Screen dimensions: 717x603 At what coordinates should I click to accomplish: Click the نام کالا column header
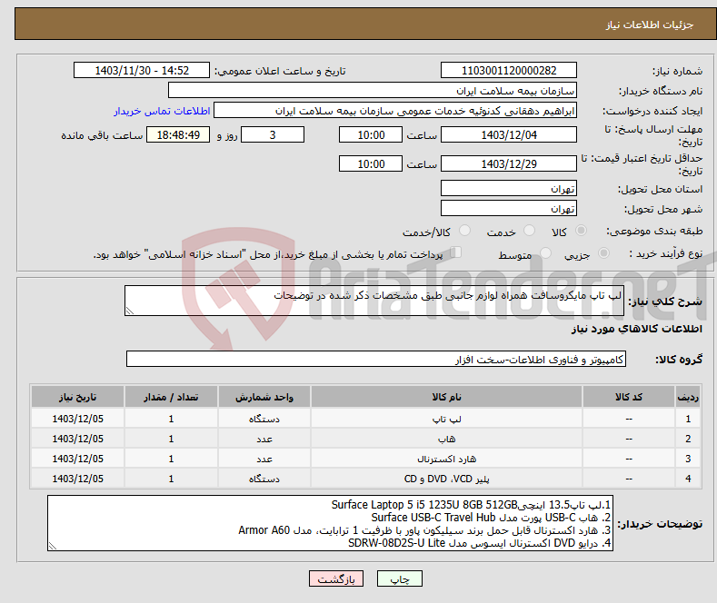pyautogui.click(x=446, y=397)
